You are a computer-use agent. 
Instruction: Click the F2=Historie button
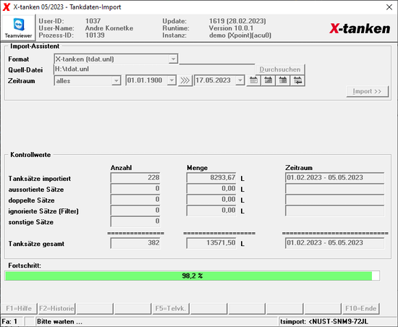(56, 308)
